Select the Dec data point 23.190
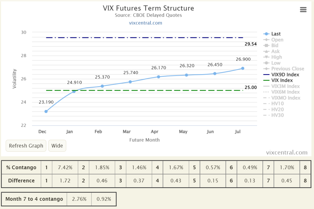Image resolution: width=314 pixels, height=209 pixels. (46, 111)
